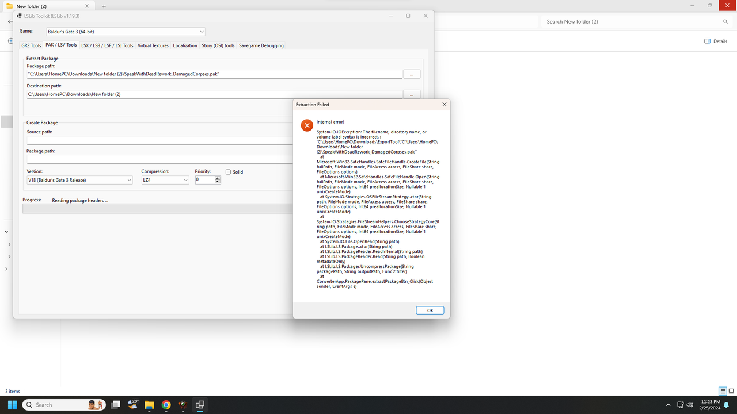The height and width of the screenshot is (414, 737).
Task: Increase Priority with the up stepper arrow
Action: coord(218,178)
